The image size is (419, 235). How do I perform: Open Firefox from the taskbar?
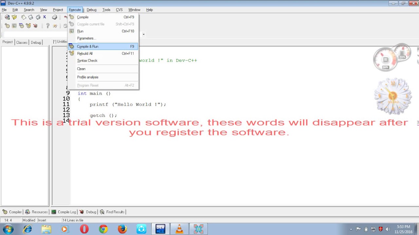coord(122,229)
